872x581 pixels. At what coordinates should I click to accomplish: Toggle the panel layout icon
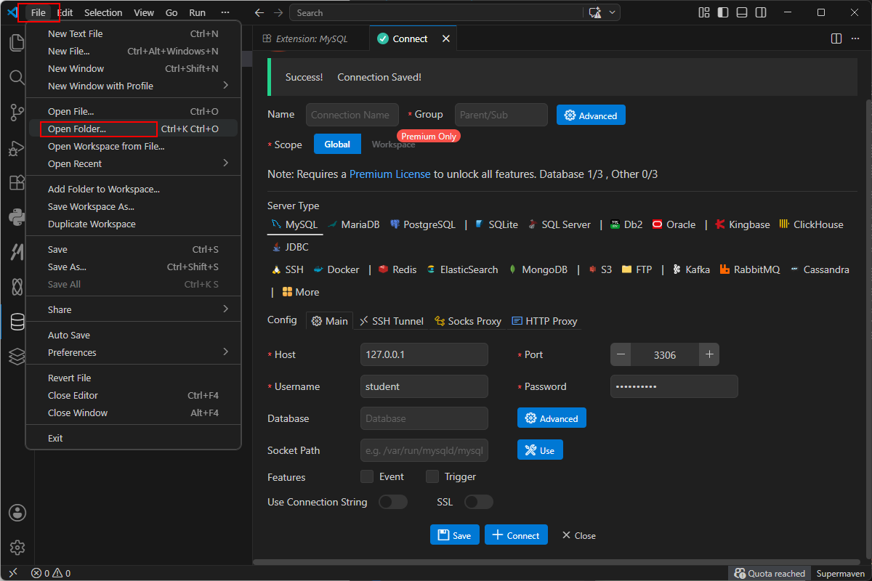click(741, 12)
